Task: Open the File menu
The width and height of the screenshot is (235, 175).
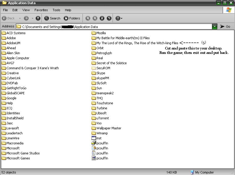Action: 5,10
